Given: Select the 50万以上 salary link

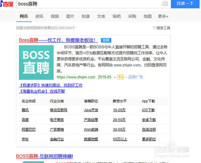Looking at the screenshot, I should point(120,139).
